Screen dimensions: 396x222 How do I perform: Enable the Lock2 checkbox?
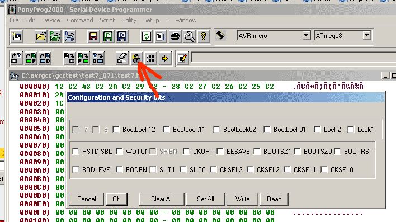pos(317,130)
